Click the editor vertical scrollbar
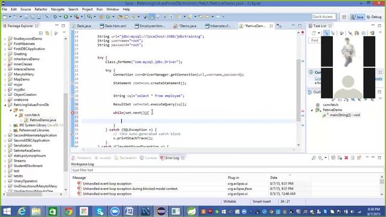 (299, 90)
